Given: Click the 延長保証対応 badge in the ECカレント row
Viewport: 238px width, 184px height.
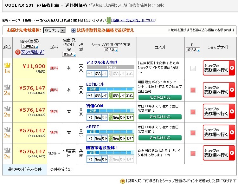Looking at the screenshot, I should coord(160,97).
